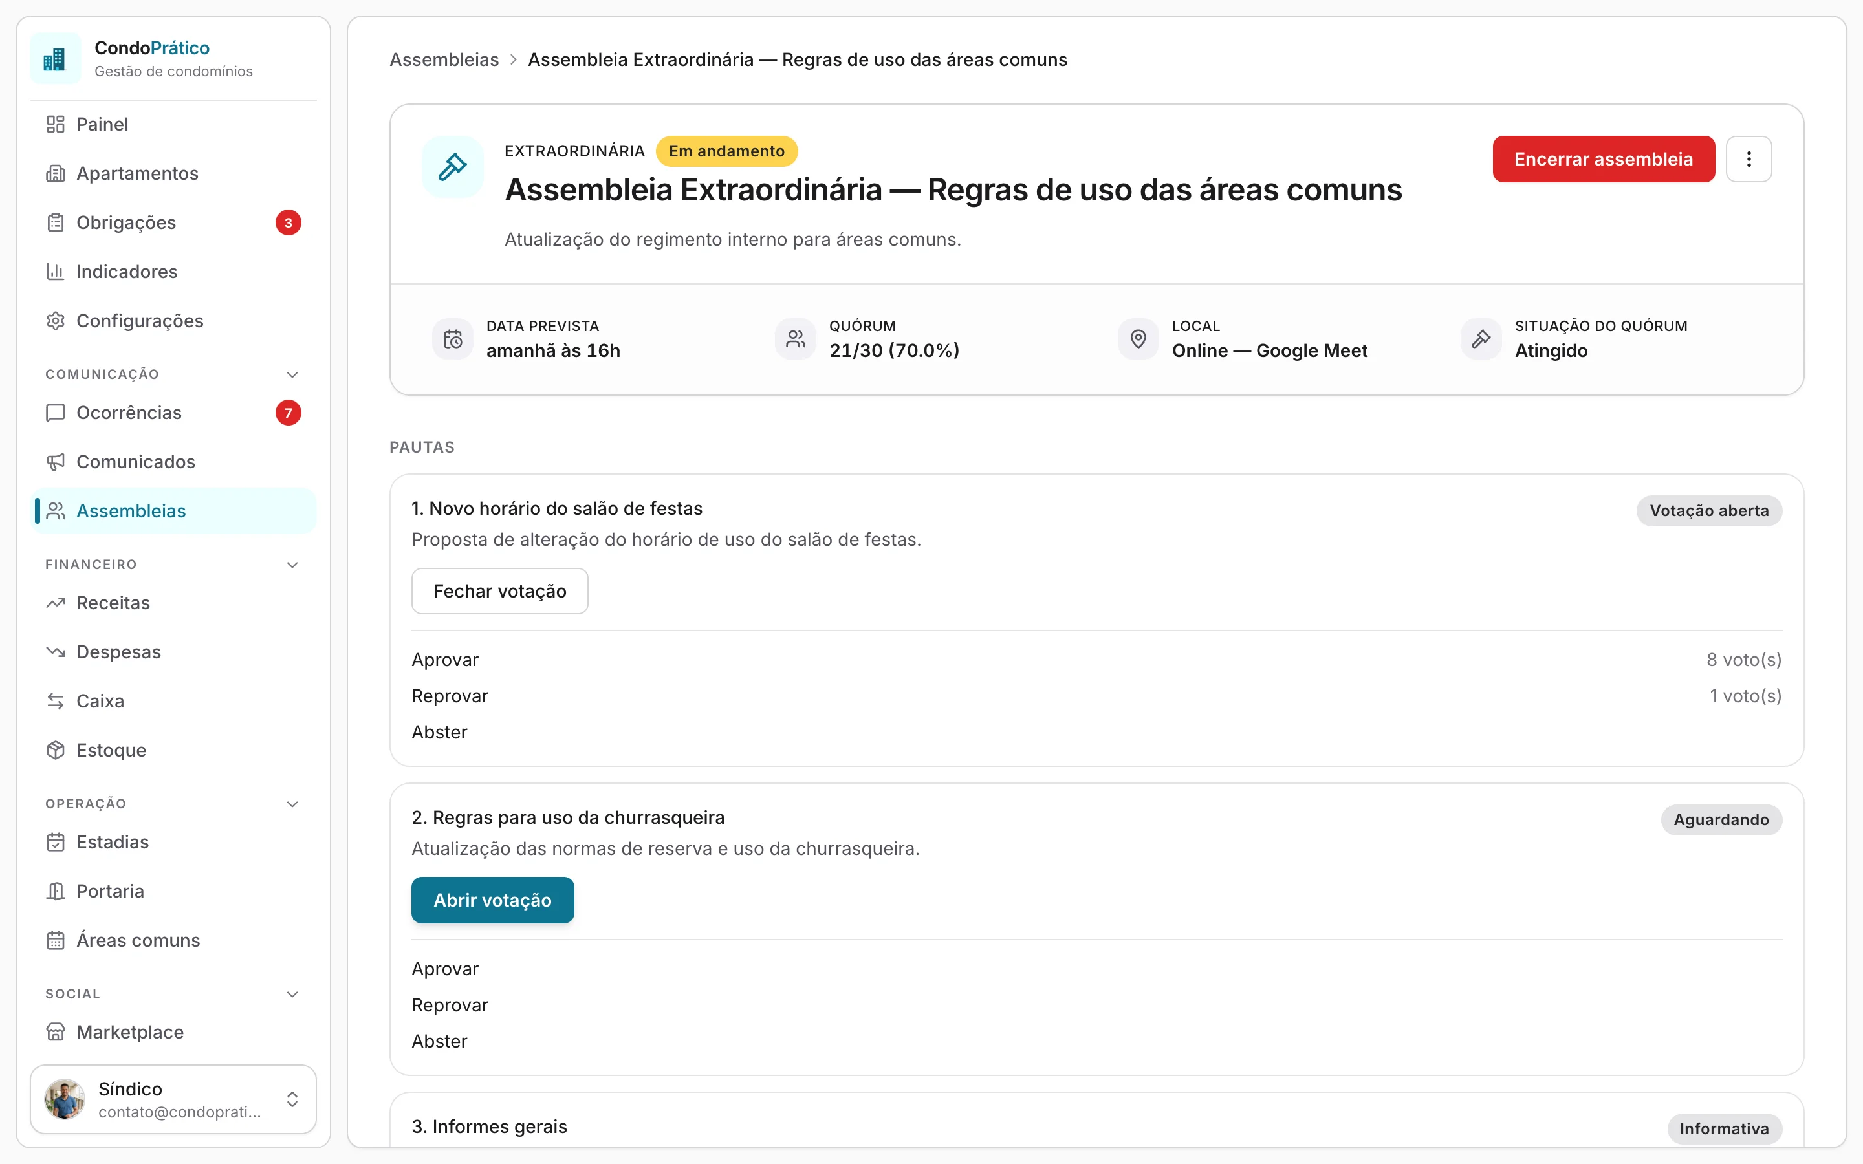
Task: Click the '21/30 (70.0%)' quorum value
Action: [895, 350]
